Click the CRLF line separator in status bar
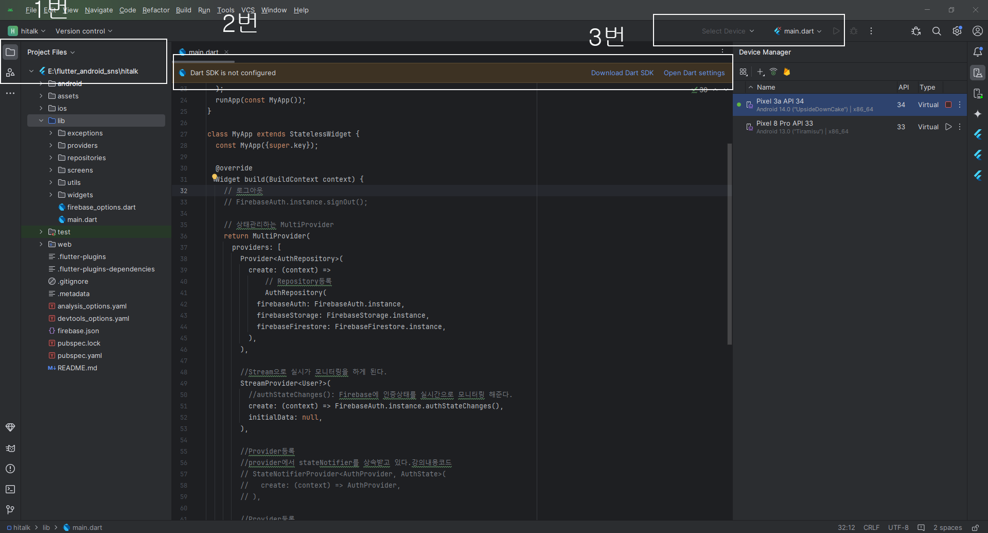This screenshot has height=533, width=988. [871, 527]
